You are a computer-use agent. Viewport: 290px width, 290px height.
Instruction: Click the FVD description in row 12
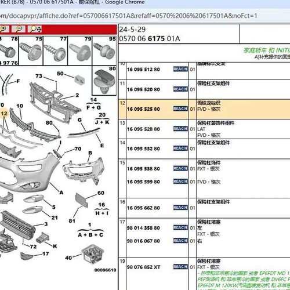209,109
